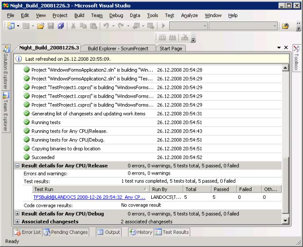Click first icon in the second toolbar
Image resolution: width=303 pixels, height=247 pixels.
162,37
